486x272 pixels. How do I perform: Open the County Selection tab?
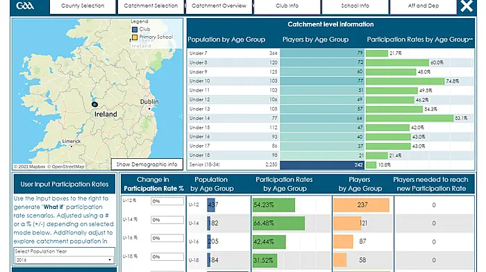click(x=83, y=6)
